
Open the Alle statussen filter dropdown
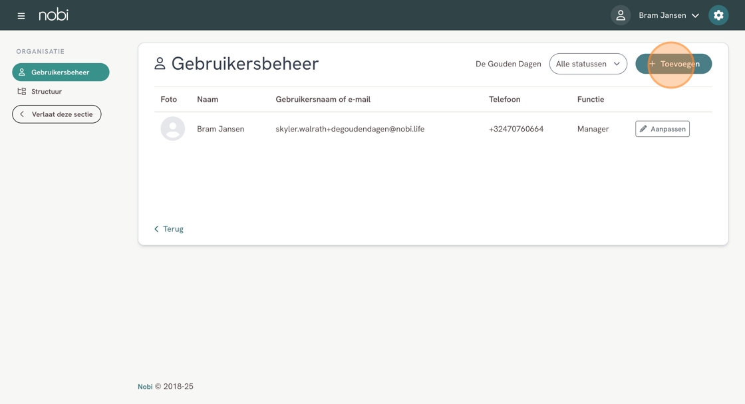(587, 64)
